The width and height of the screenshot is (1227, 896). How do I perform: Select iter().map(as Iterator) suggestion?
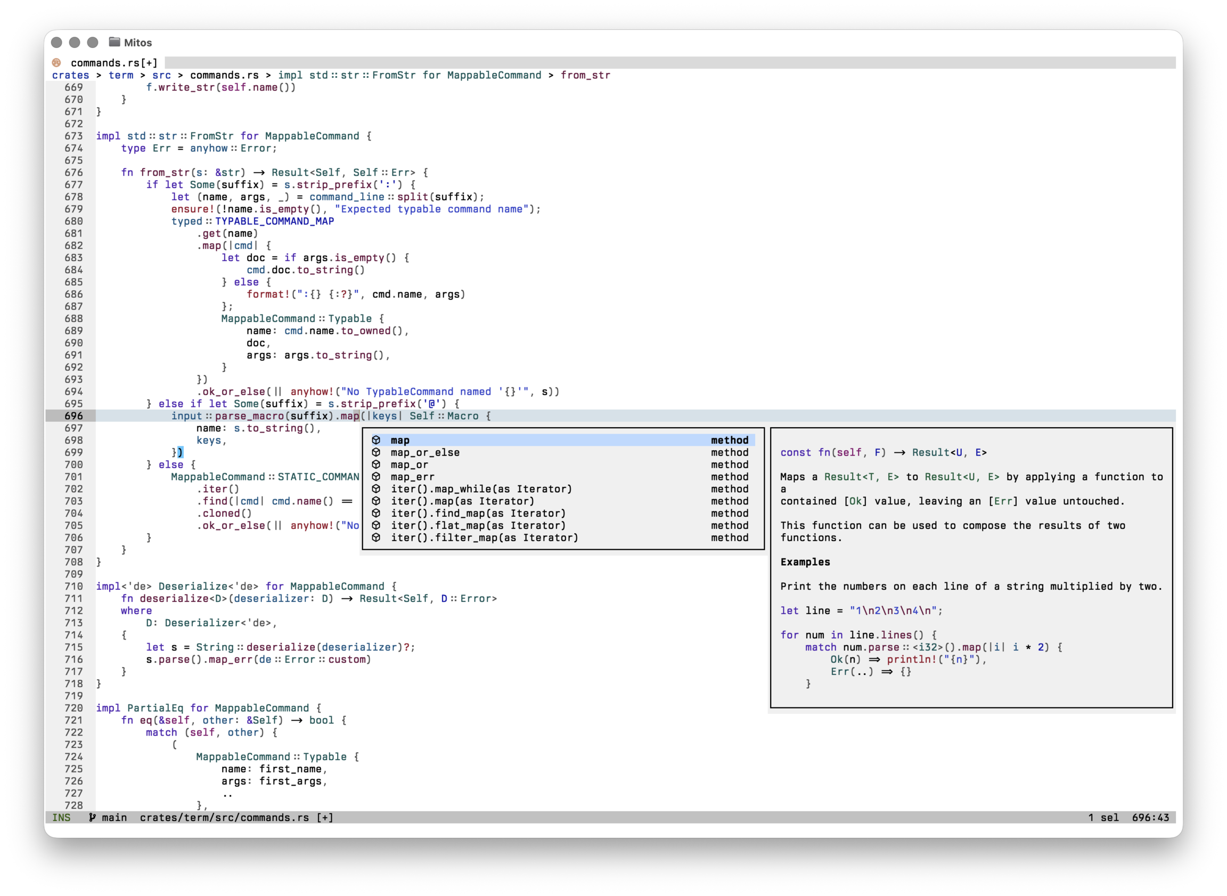pos(563,501)
